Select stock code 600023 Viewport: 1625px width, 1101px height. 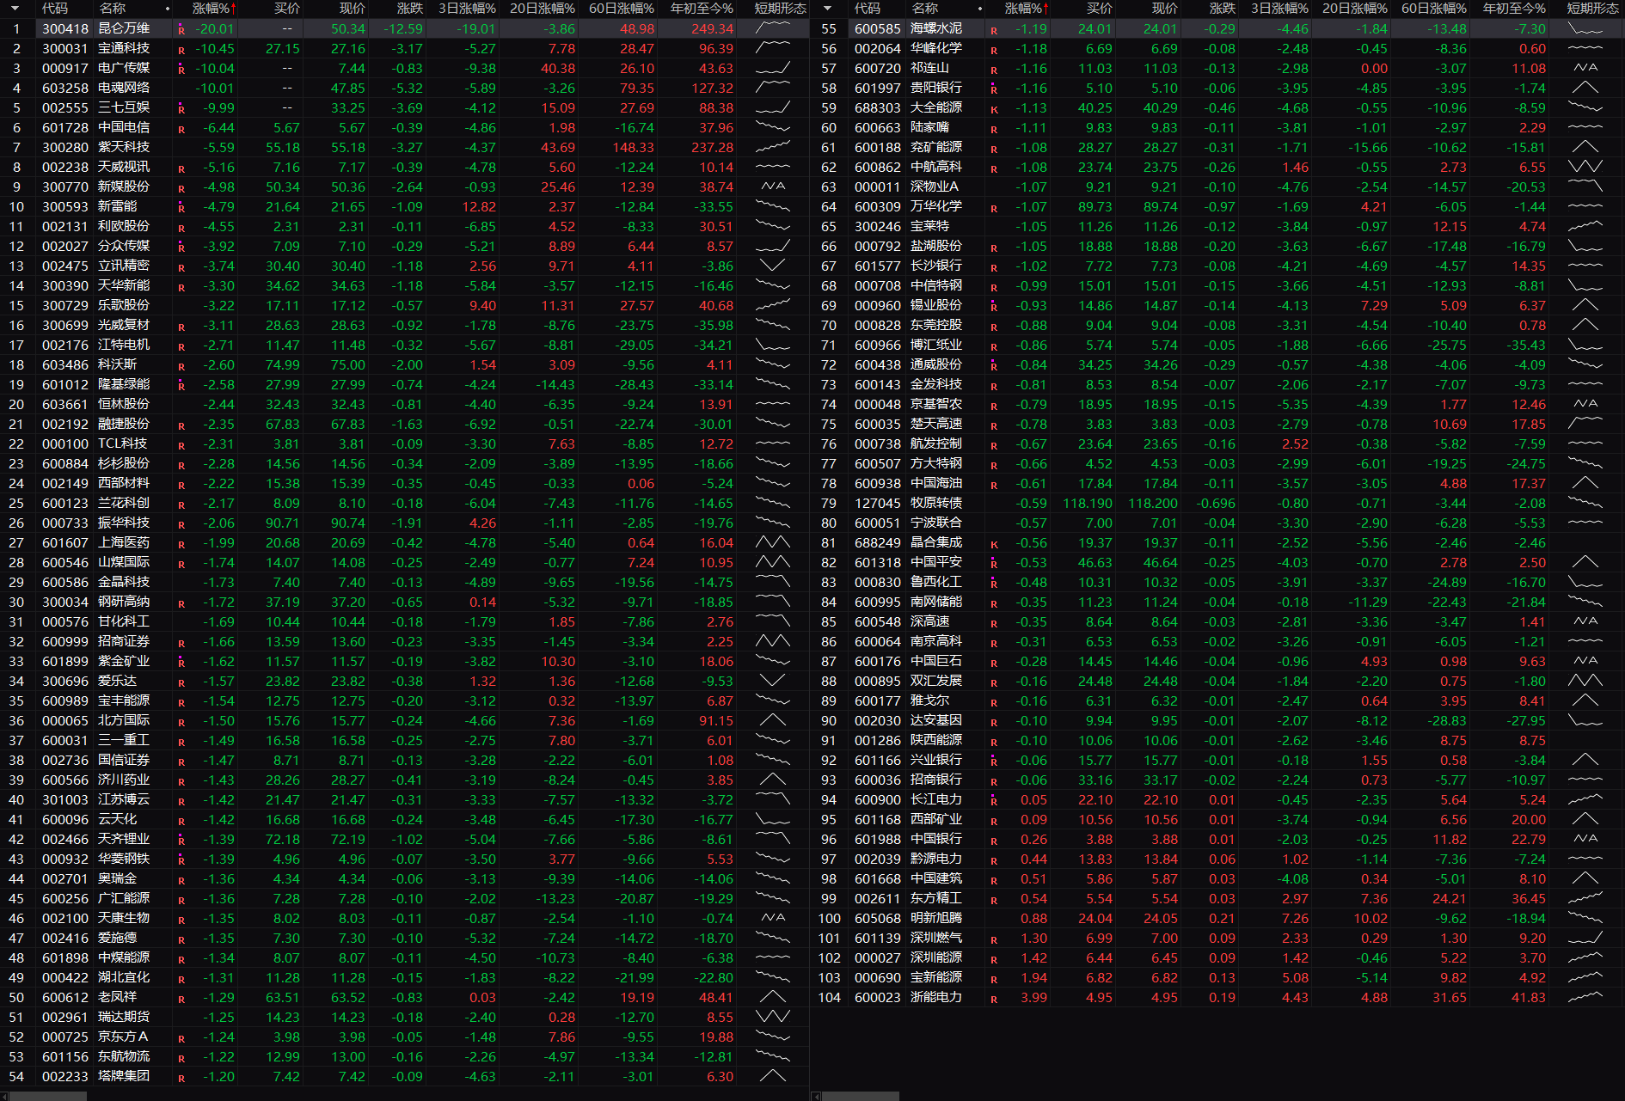[878, 998]
